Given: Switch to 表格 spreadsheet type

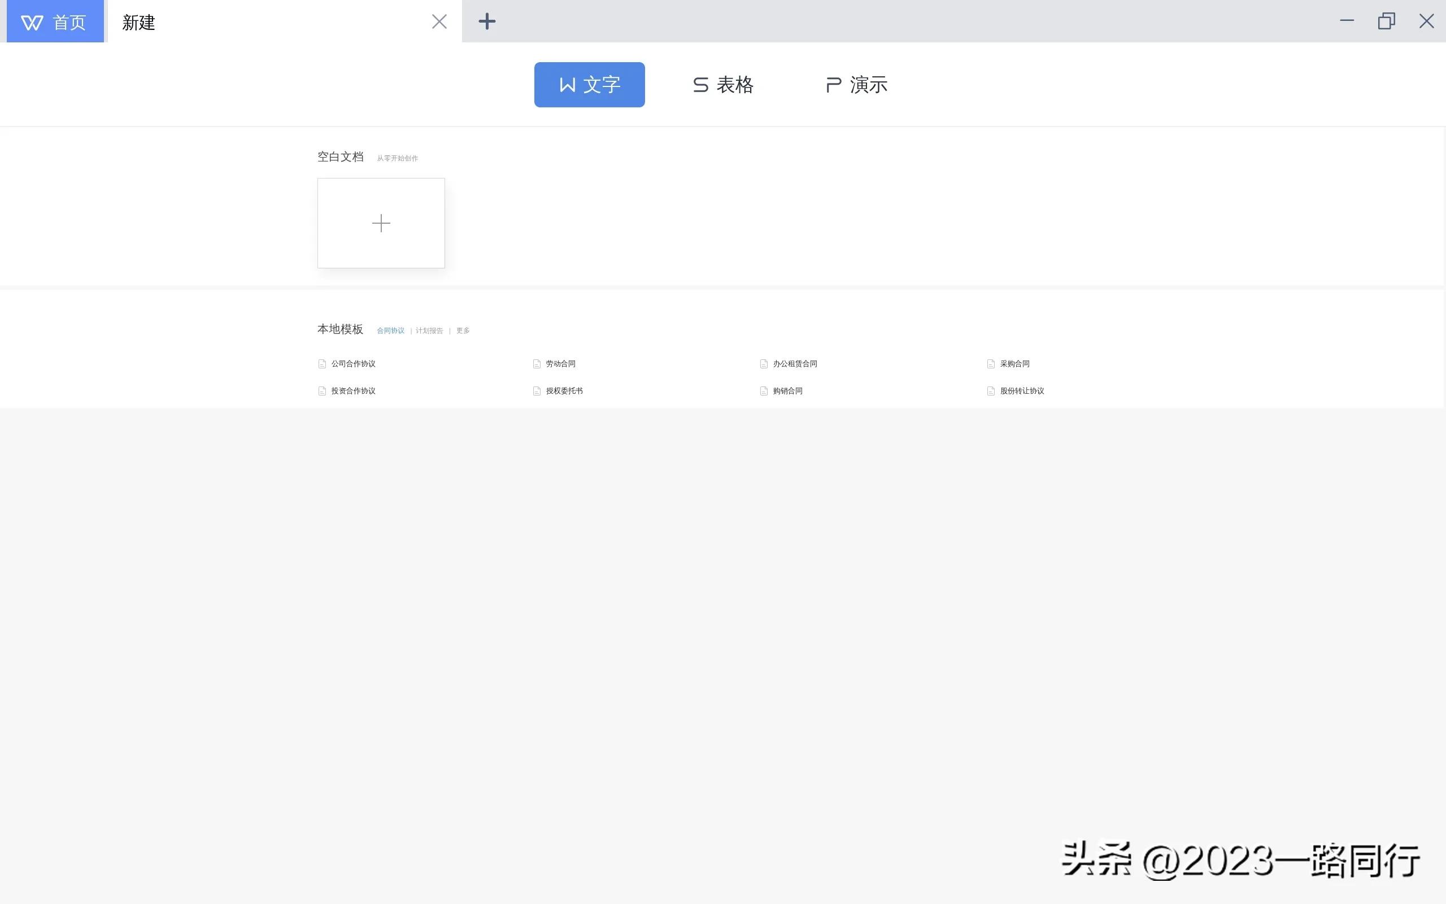Looking at the screenshot, I should coord(723,85).
